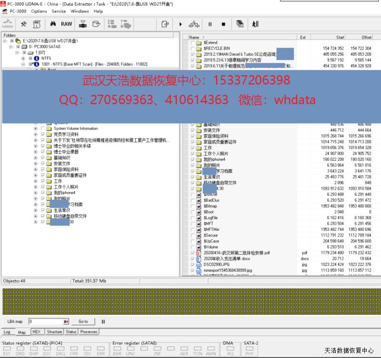Click the SATA0 port icon in toolbar
Viewport: 381px width, 358px height.
7,24
